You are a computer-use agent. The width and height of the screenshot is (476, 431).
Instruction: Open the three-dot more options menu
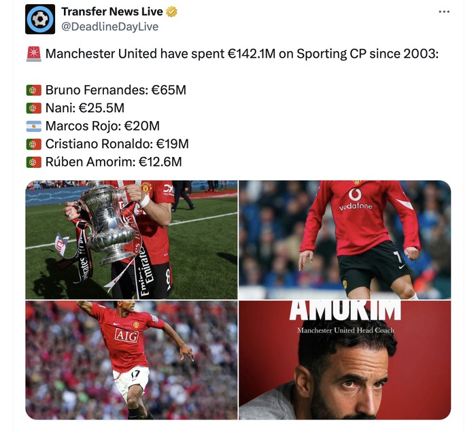pos(444,12)
